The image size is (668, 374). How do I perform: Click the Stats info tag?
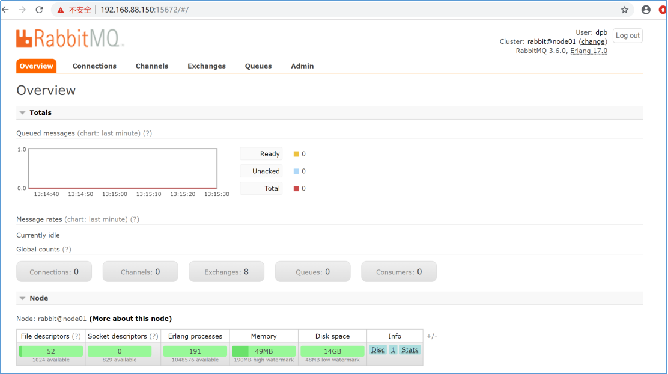pos(410,350)
